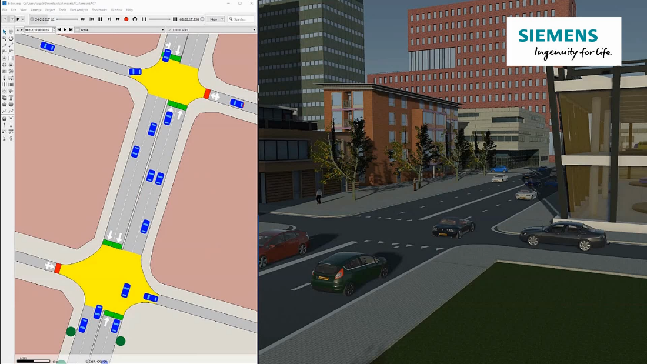The height and width of the screenshot is (364, 647).
Task: Select the magnifier zoom tool
Action: pyautogui.click(x=5, y=38)
